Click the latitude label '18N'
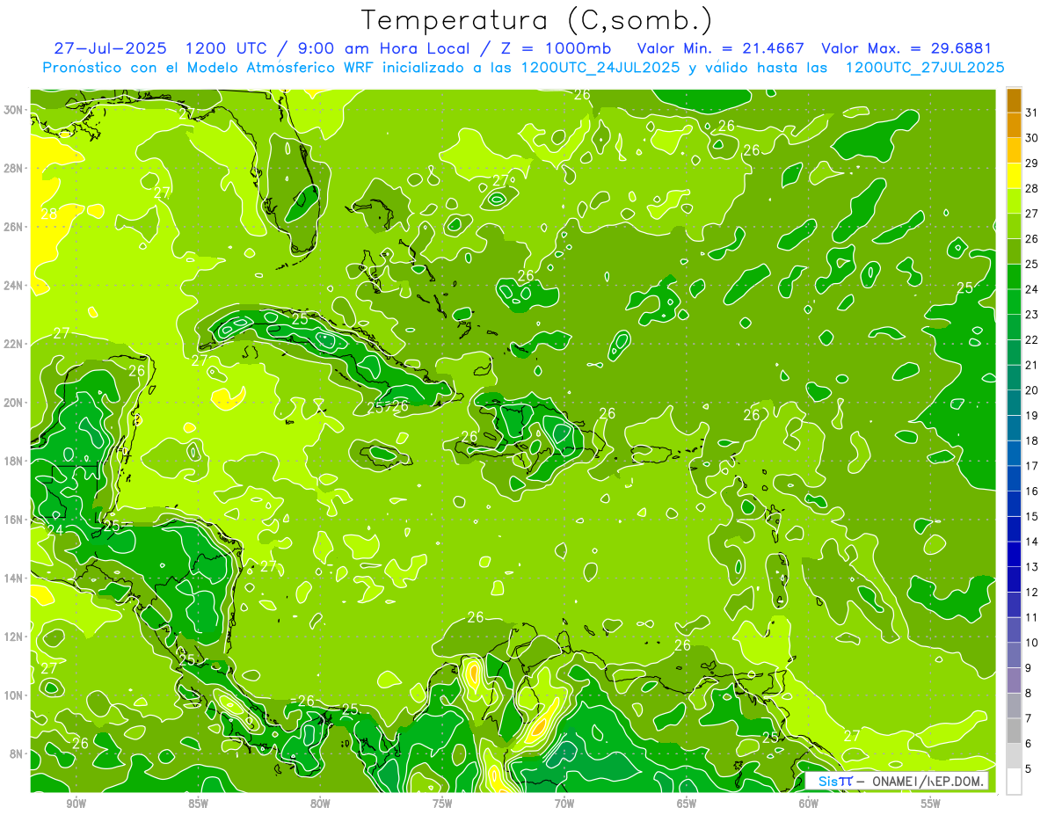 coord(13,461)
